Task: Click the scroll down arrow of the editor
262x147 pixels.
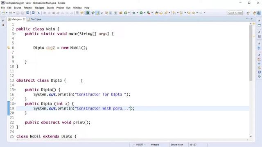Action: [251, 136]
